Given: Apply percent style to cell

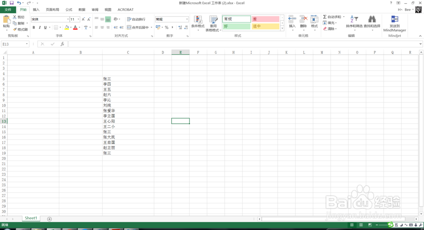Looking at the screenshot, I should [x=167, y=27].
